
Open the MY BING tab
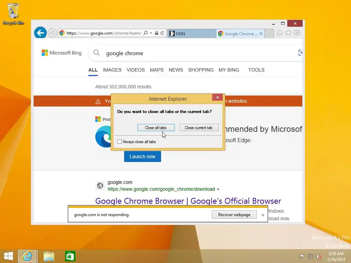pos(229,70)
